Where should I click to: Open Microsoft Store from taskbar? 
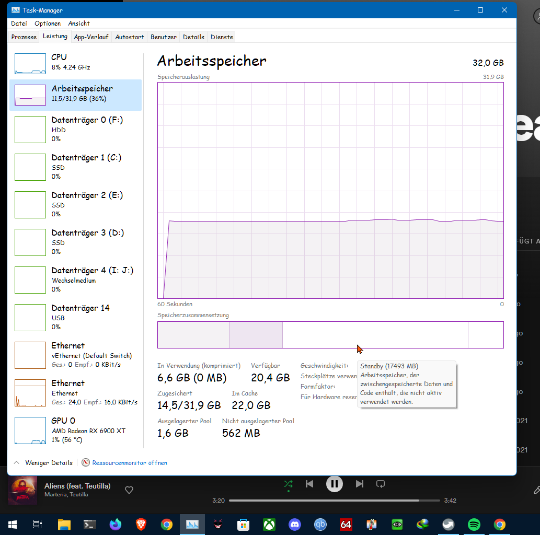[x=243, y=525]
